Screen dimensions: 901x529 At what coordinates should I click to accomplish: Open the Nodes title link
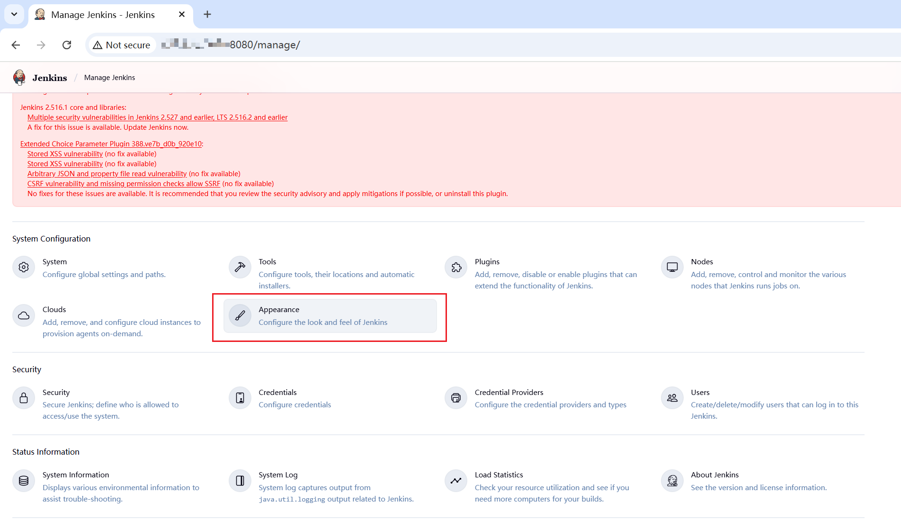pyautogui.click(x=702, y=261)
